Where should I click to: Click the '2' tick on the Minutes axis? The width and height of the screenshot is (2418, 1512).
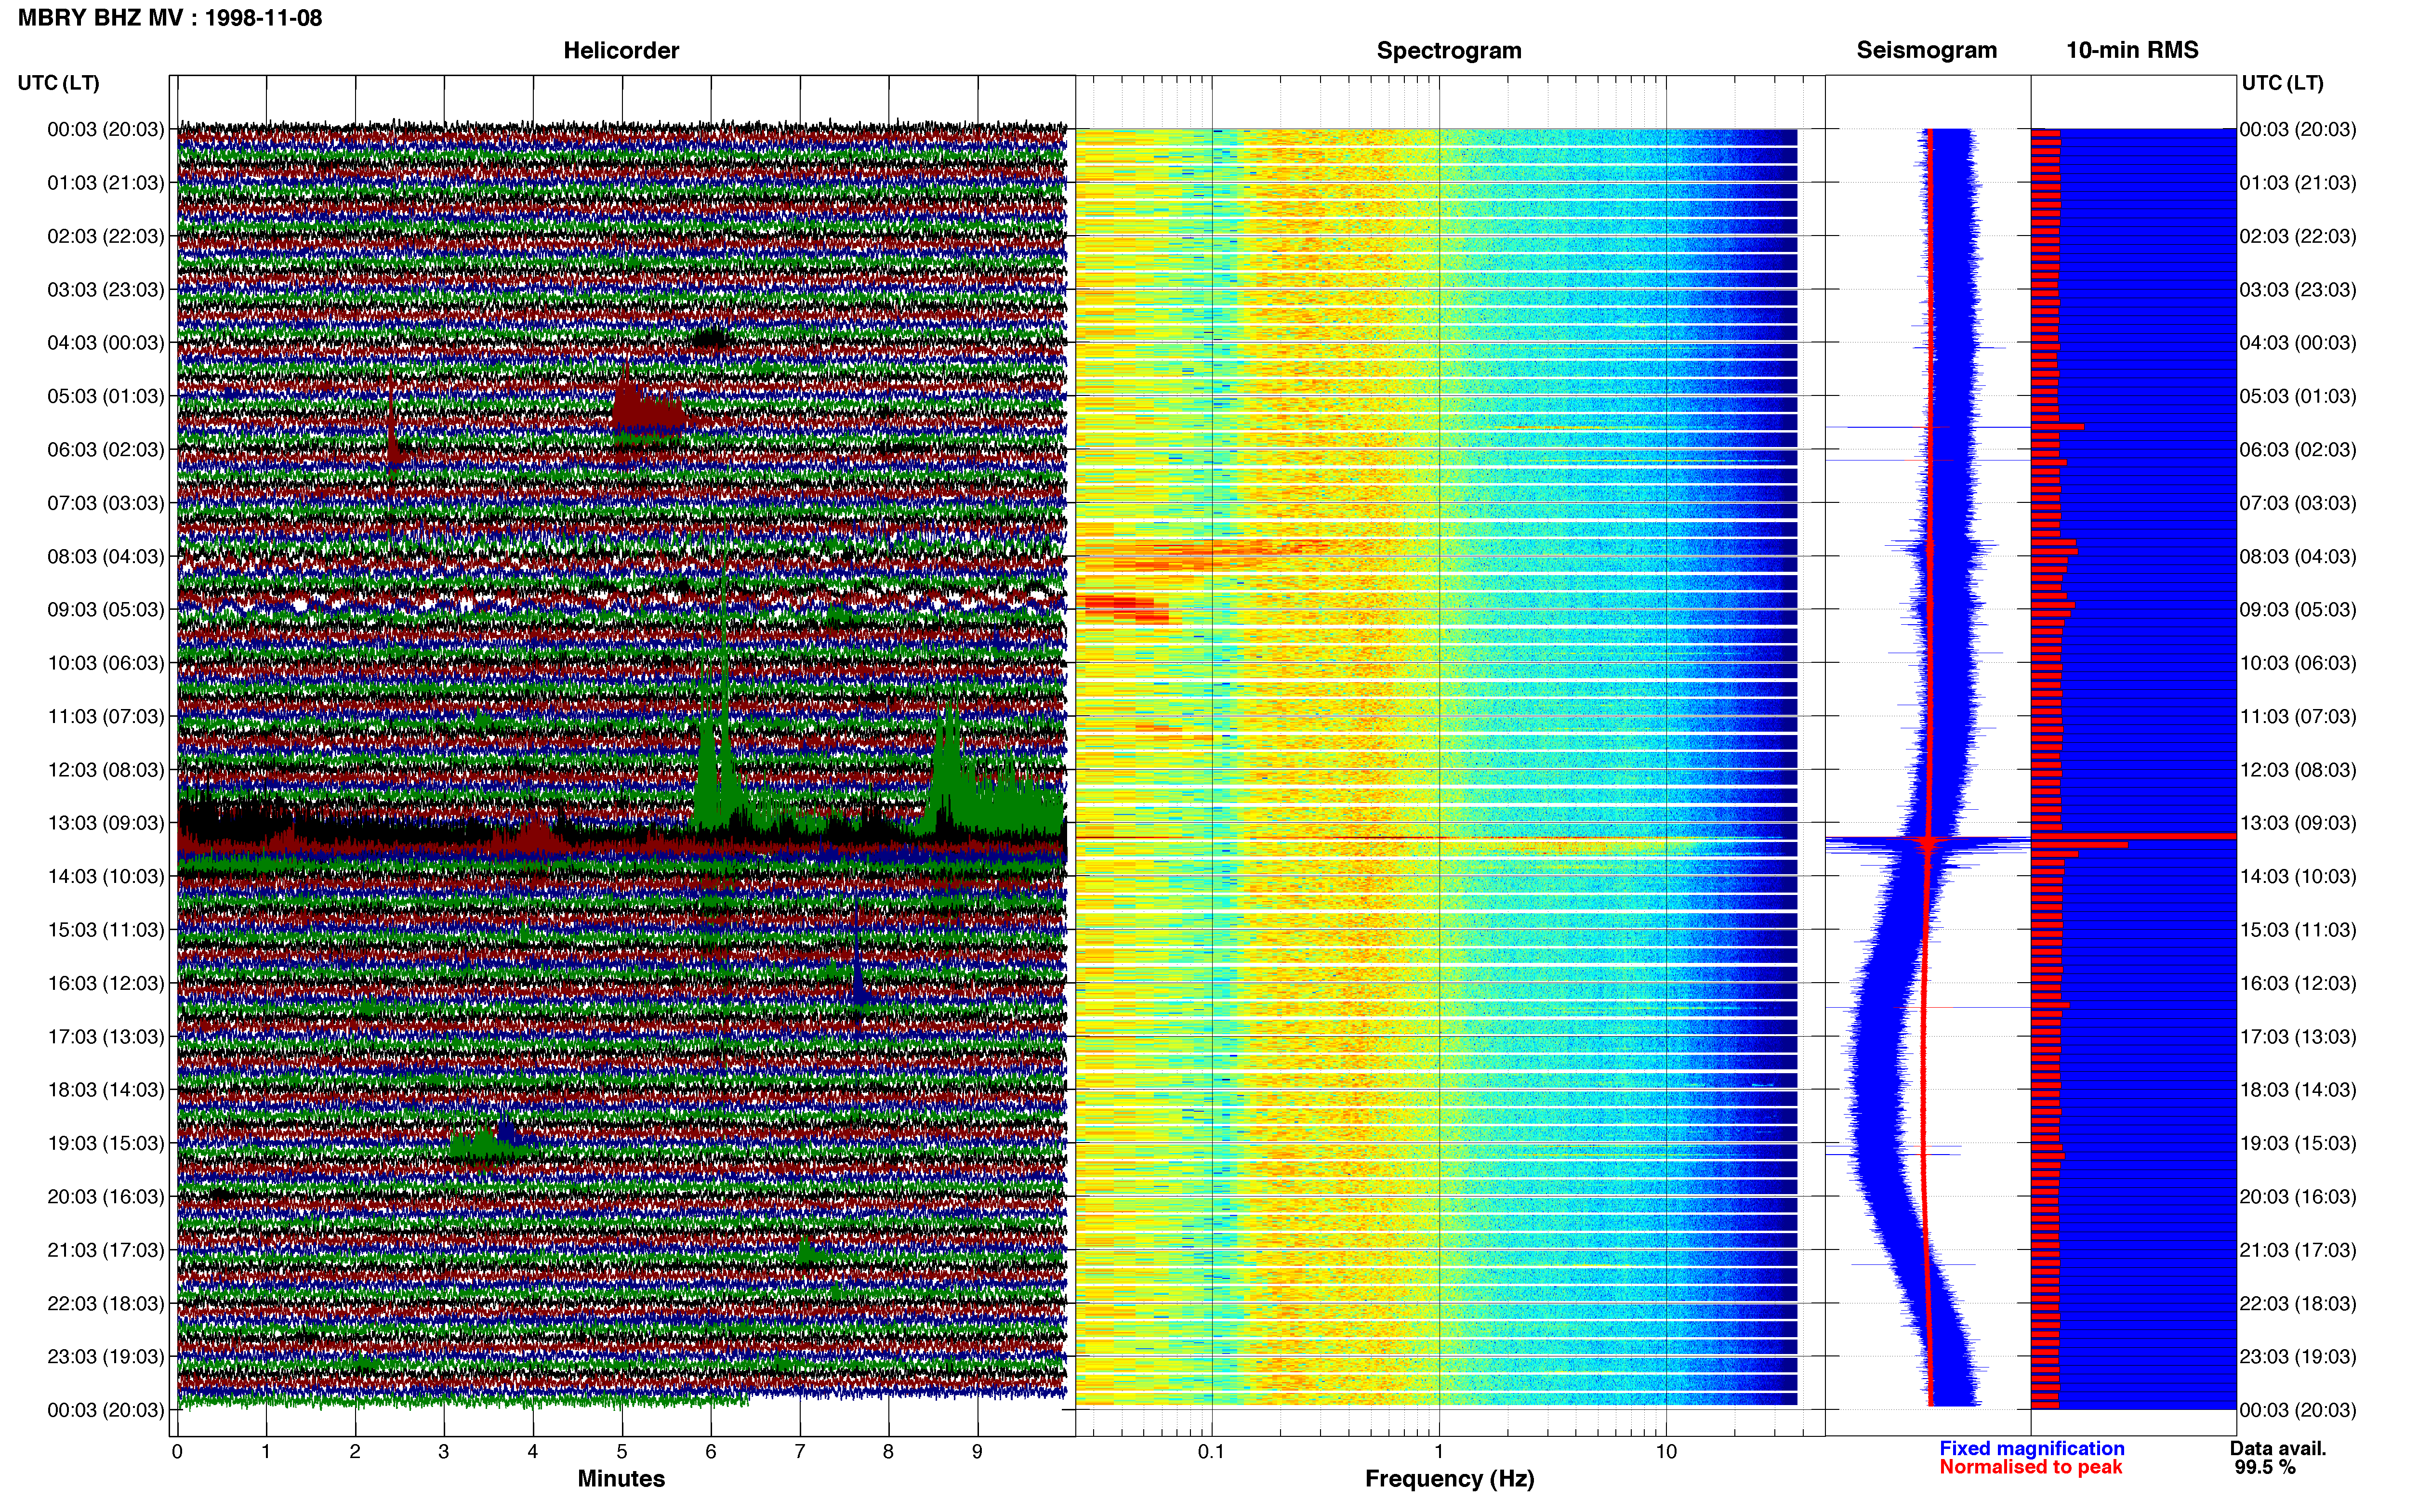(355, 1451)
